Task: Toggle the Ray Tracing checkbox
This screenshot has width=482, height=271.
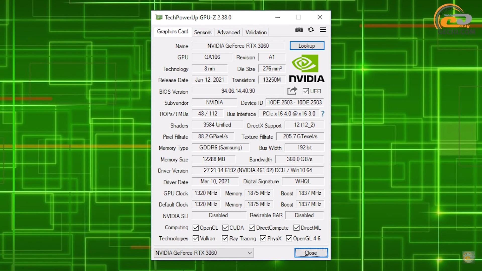Action: (225, 238)
